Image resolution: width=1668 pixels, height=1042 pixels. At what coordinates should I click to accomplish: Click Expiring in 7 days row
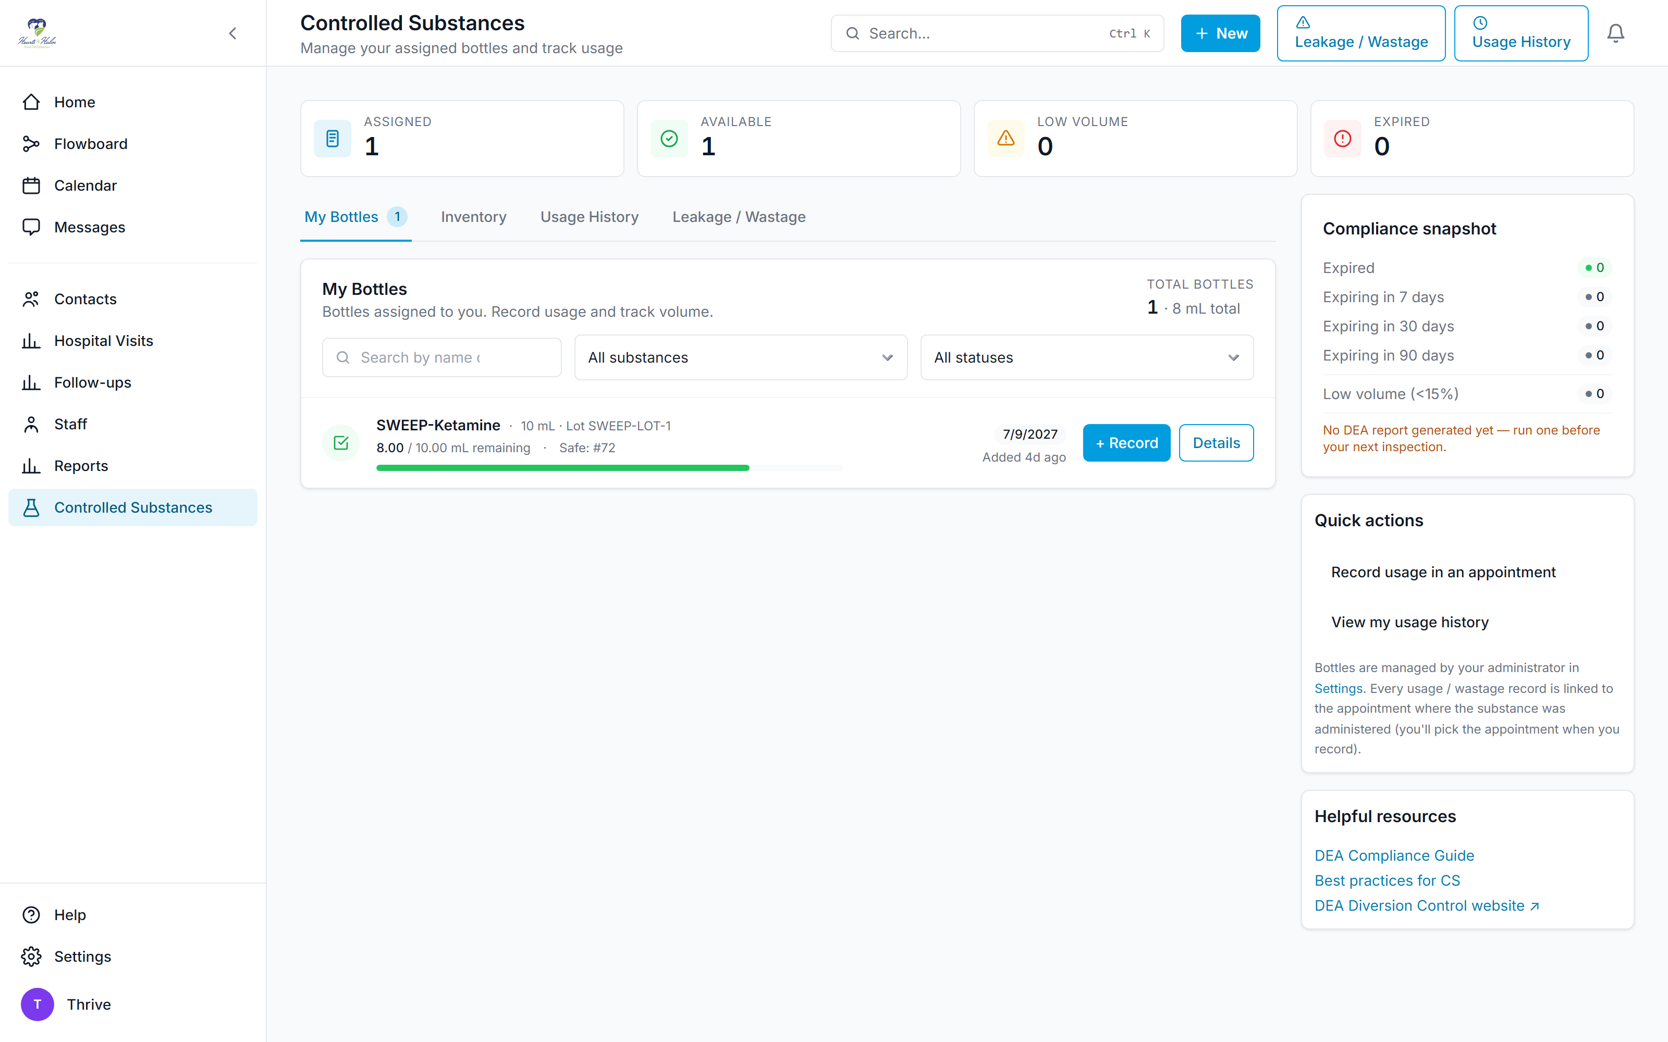[x=1467, y=297]
